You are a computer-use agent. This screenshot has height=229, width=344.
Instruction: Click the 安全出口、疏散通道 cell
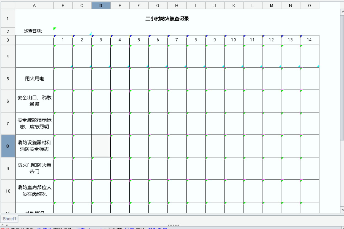tap(34, 101)
